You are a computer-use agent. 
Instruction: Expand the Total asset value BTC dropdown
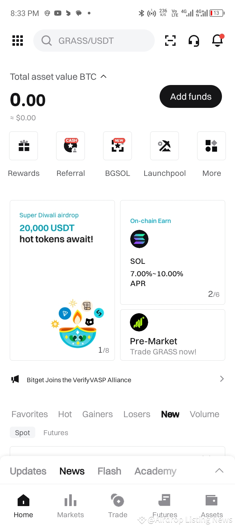tap(103, 76)
